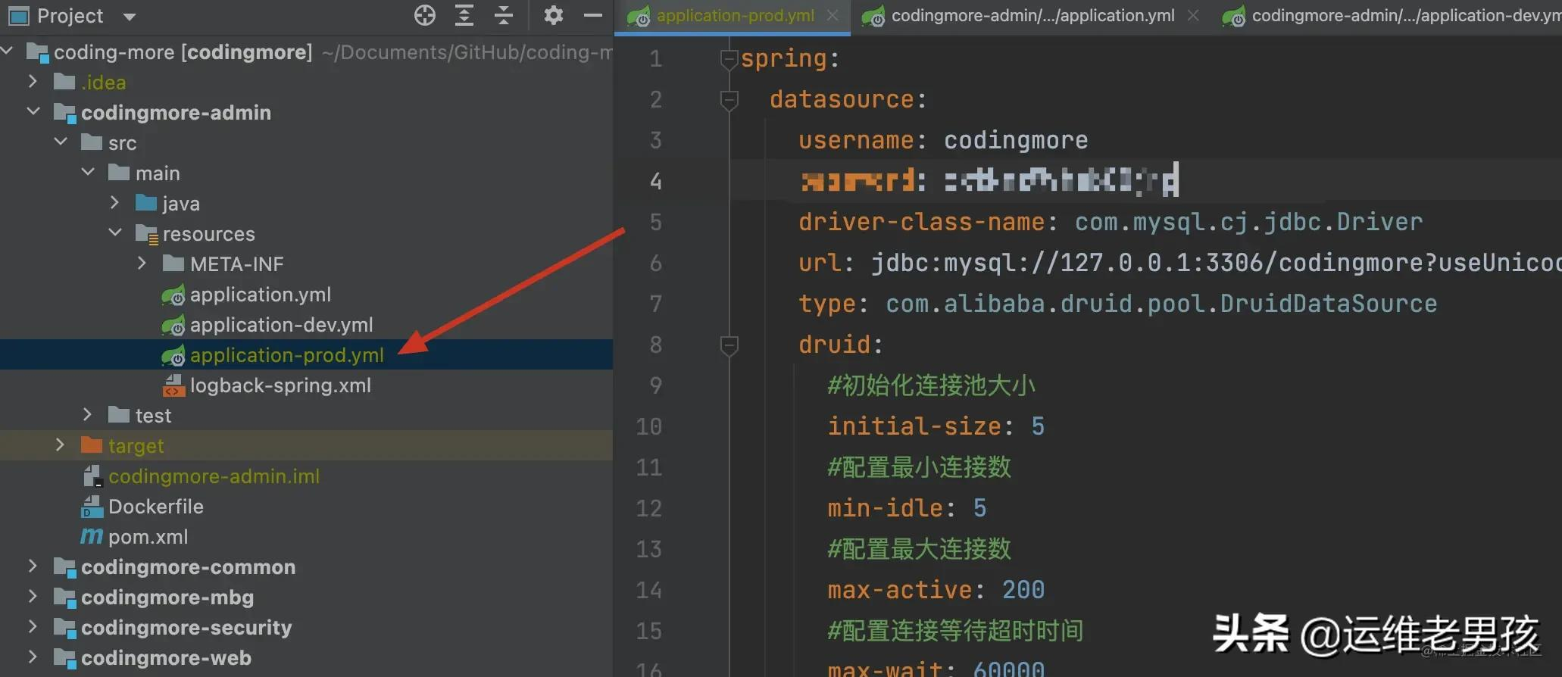
Task: Select application.yml in the tree
Action: click(x=261, y=295)
